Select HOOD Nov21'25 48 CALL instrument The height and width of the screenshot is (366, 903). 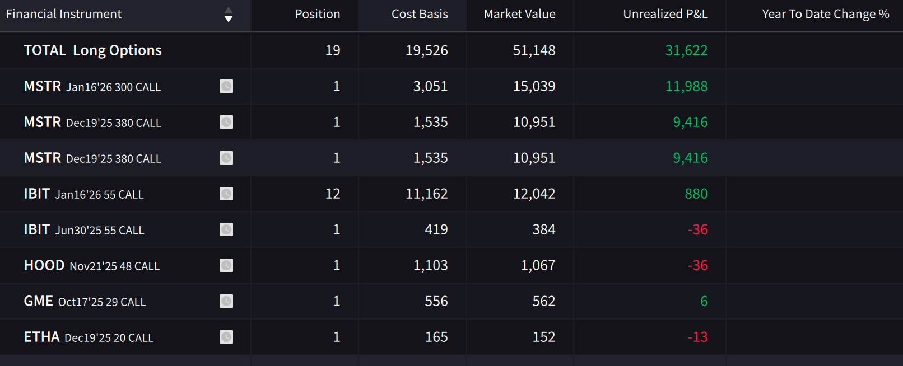[92, 265]
